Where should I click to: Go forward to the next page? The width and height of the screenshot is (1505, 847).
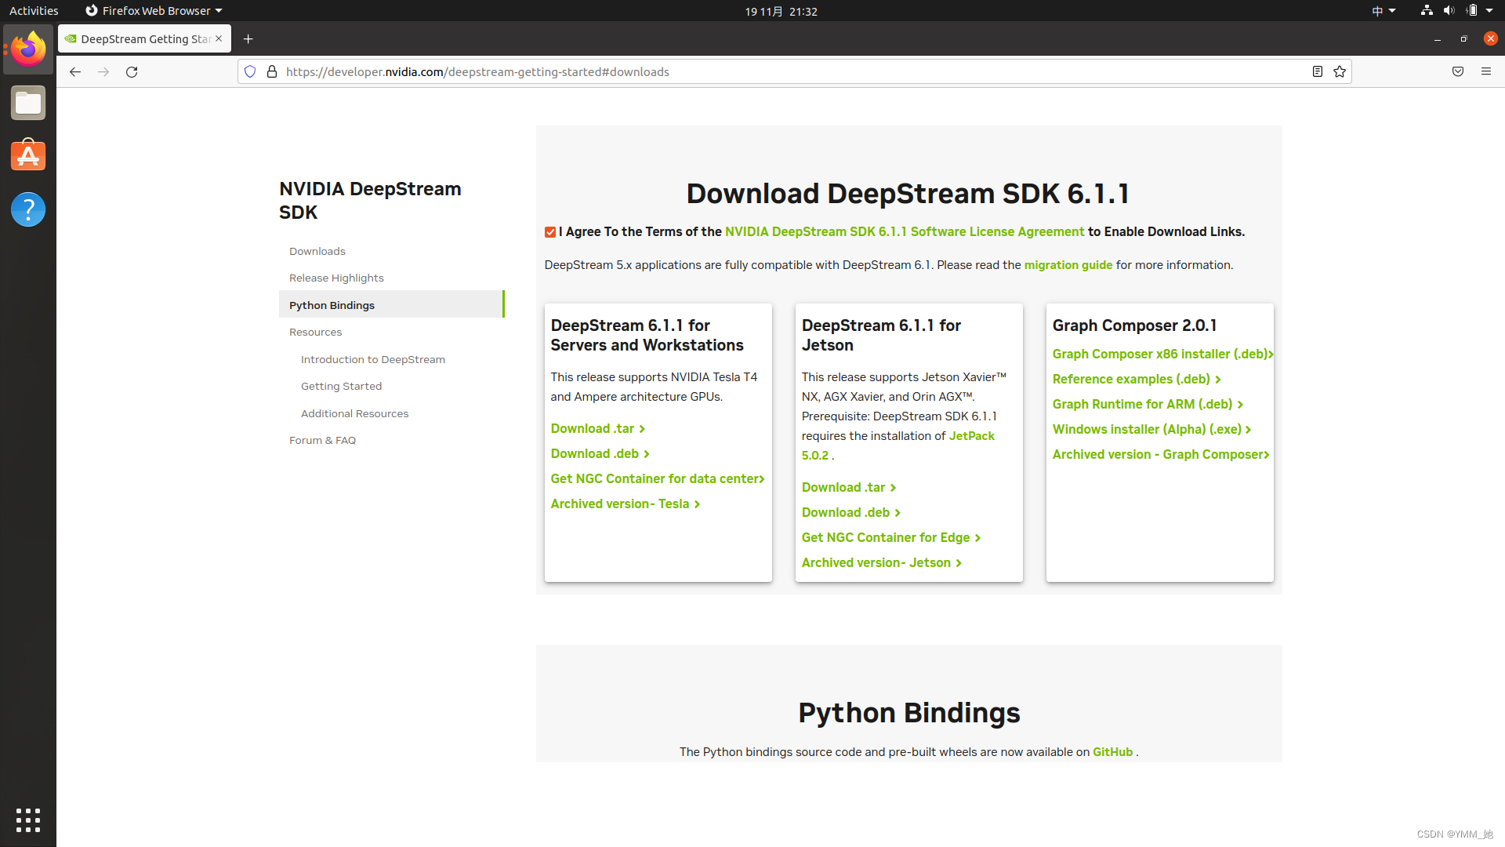tap(103, 71)
